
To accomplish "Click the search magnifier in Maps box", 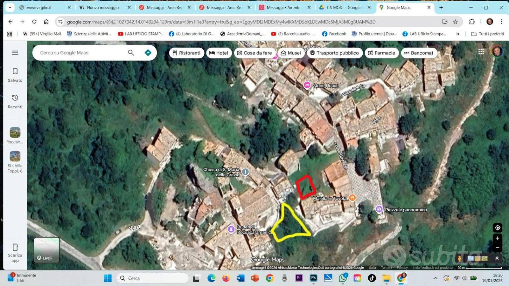I will point(131,53).
